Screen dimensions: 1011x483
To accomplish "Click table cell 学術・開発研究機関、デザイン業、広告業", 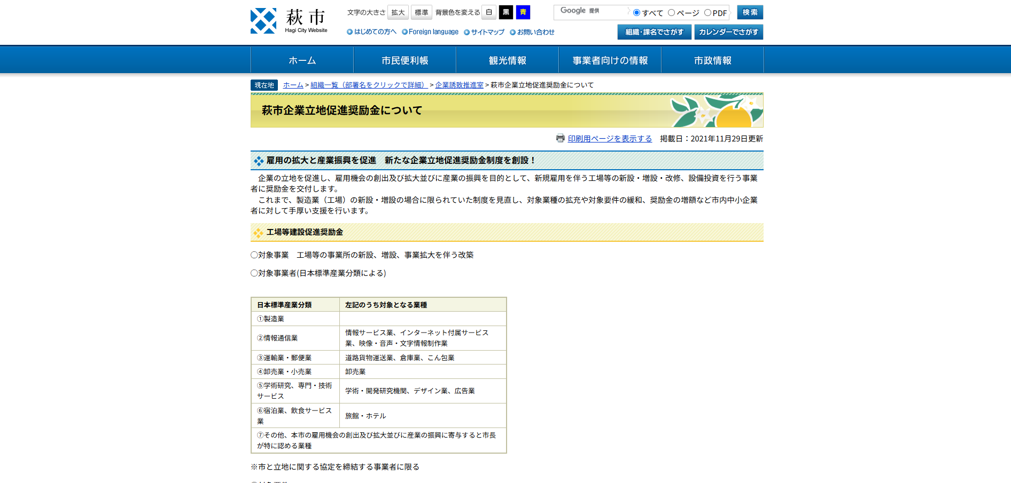I will [423, 391].
